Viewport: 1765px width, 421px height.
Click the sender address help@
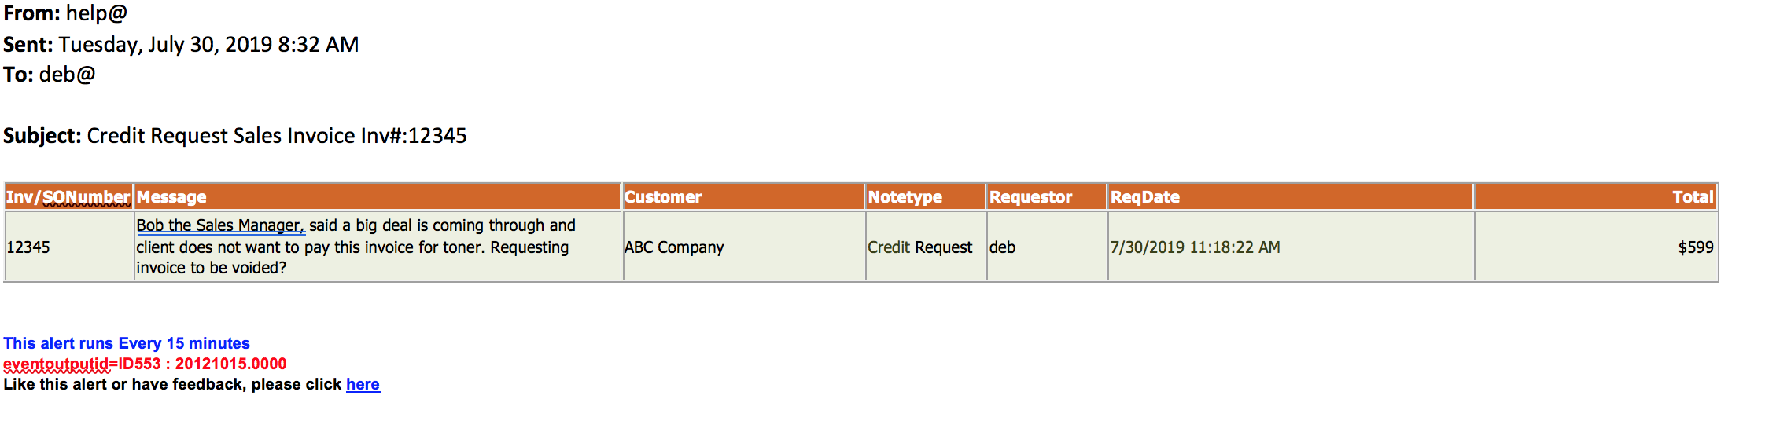[97, 13]
